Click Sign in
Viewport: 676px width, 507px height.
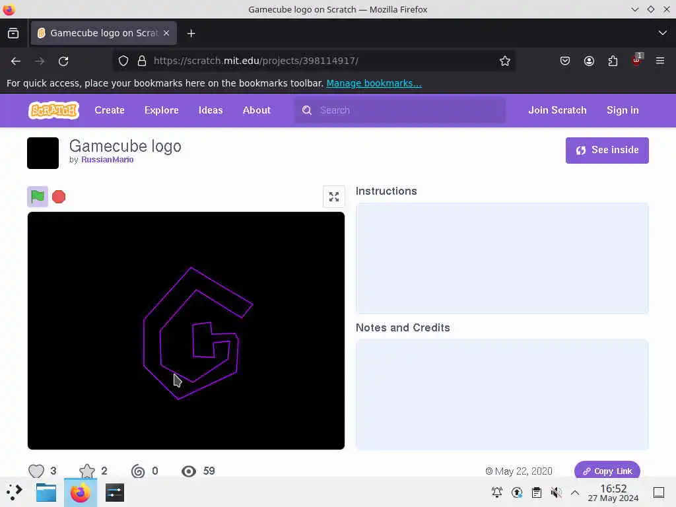[x=623, y=110]
